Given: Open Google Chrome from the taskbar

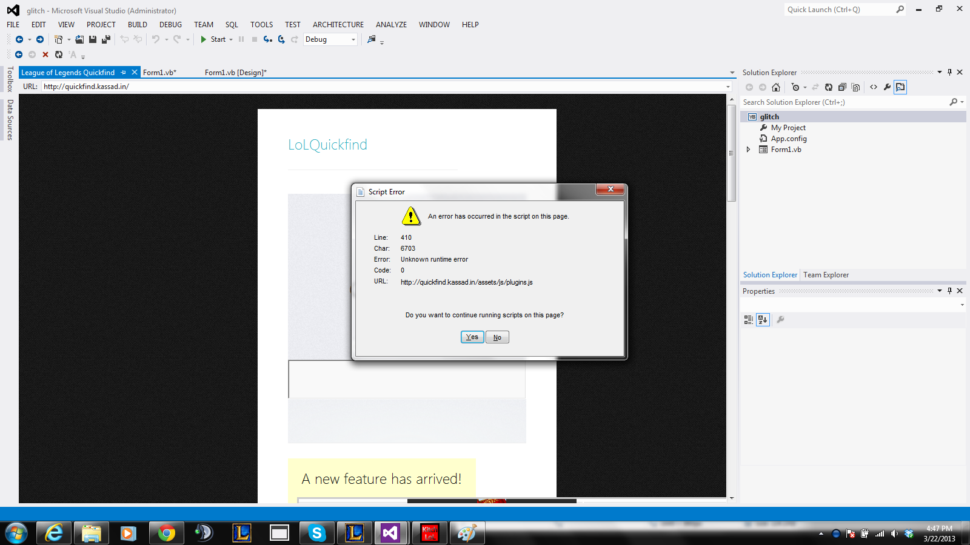Looking at the screenshot, I should pyautogui.click(x=166, y=533).
